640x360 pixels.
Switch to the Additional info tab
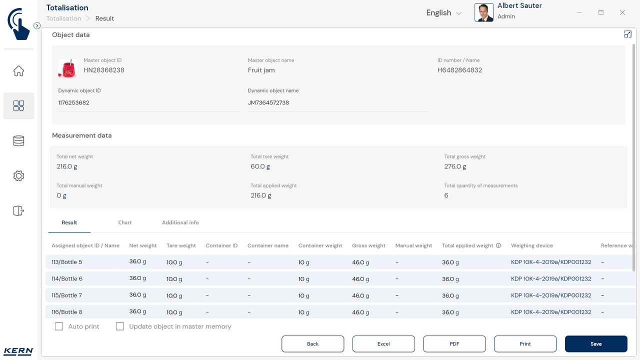pos(180,222)
